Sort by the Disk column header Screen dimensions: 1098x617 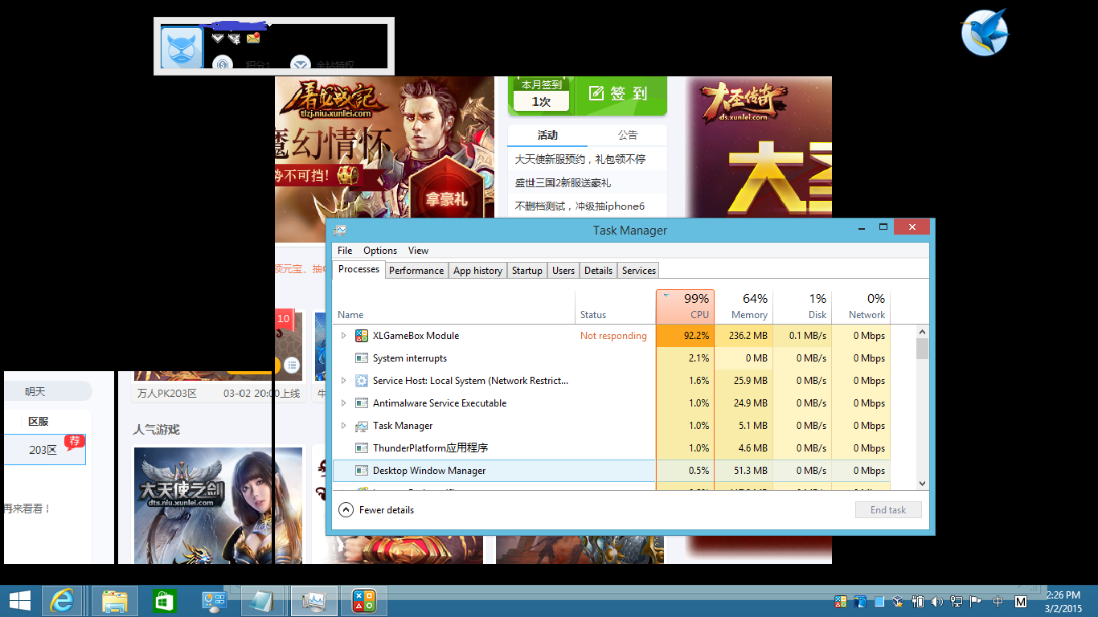pos(802,306)
